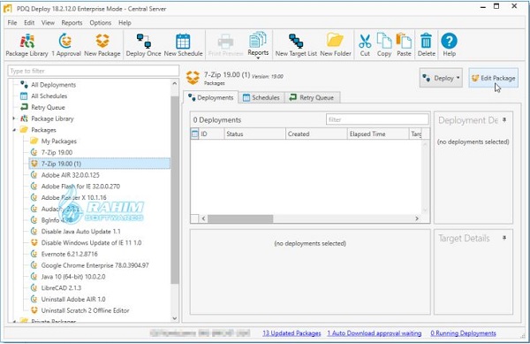Open the Reports toolbar dropdown
This screenshot has width=530, height=344.
[x=258, y=45]
